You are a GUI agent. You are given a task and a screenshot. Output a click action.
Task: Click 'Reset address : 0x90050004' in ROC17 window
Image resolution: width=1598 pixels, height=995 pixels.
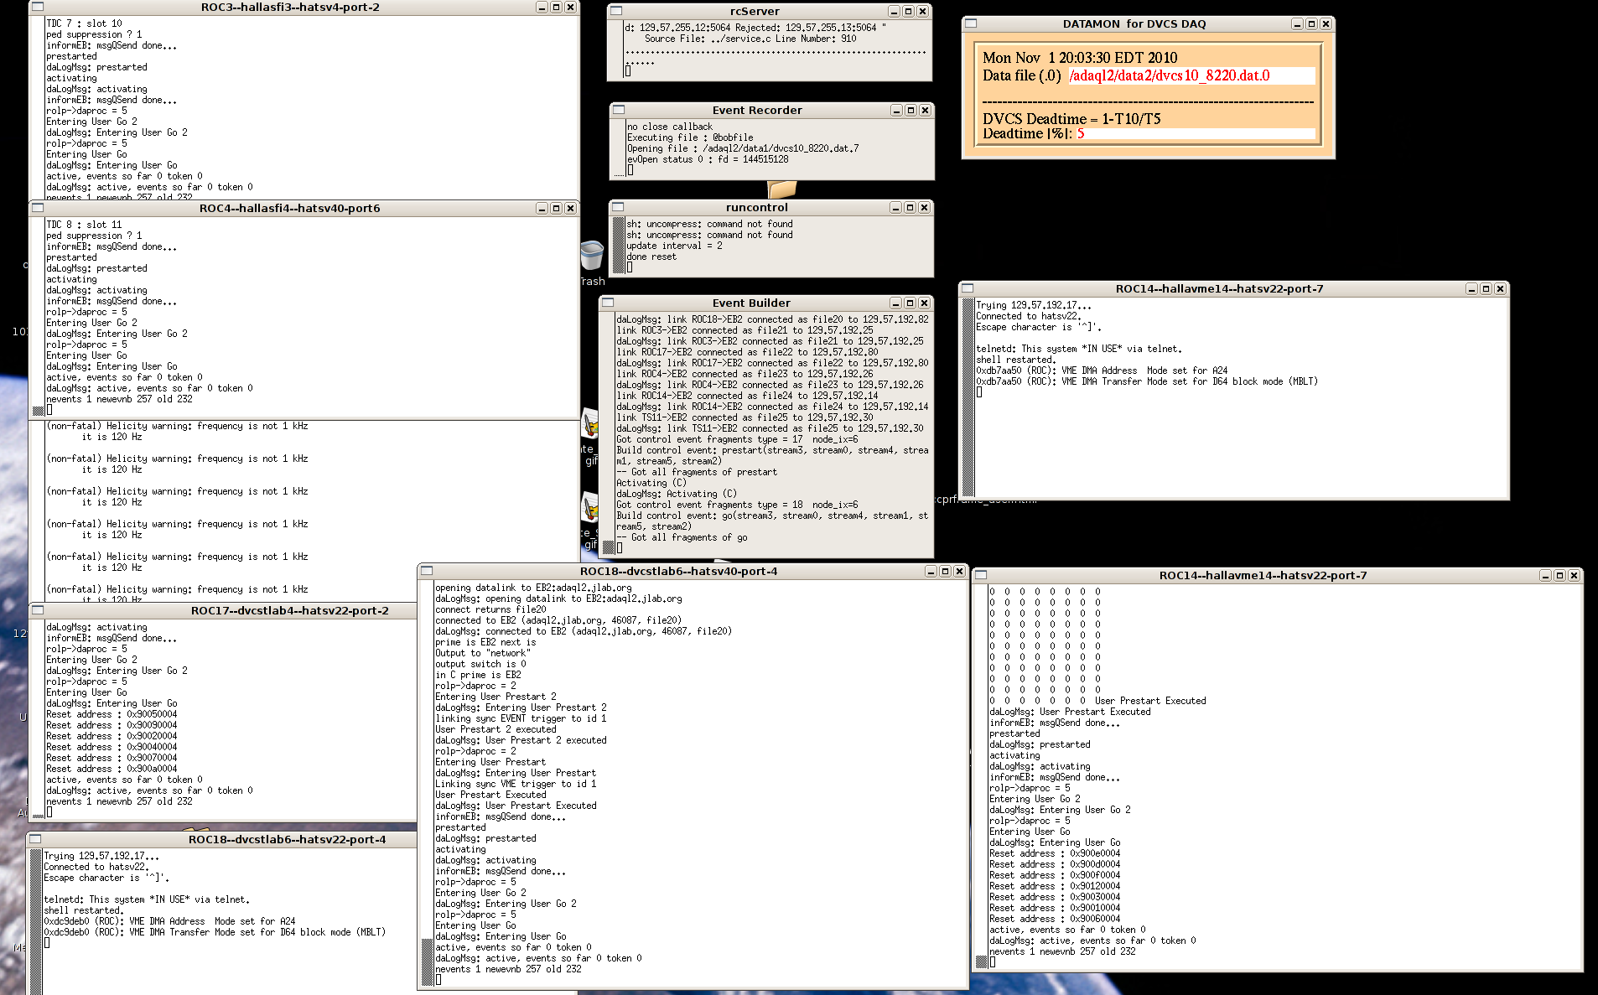point(112,714)
